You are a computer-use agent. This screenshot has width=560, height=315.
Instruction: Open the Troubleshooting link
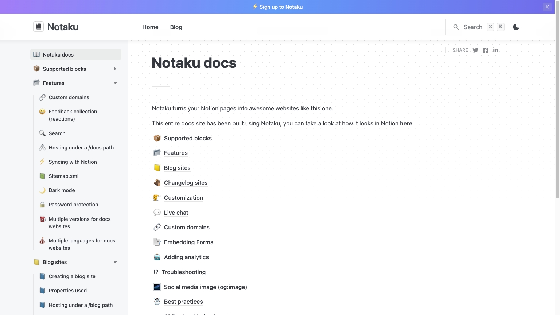(184, 272)
